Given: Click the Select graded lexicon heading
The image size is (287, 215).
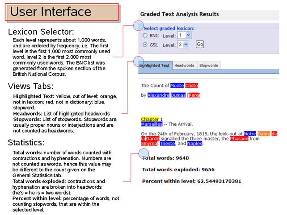Looking at the screenshot, I should 169,28.
